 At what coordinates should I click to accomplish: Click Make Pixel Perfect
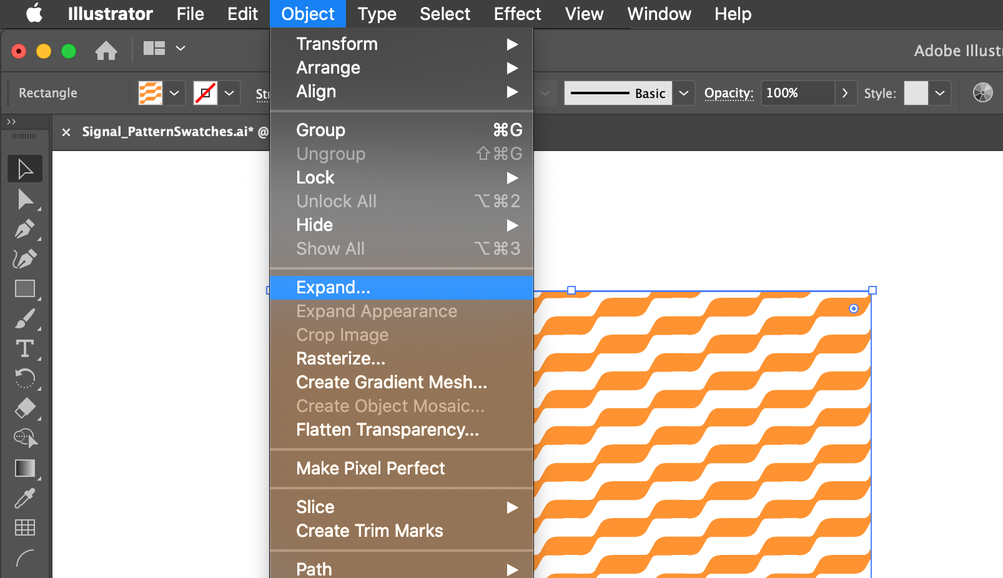pyautogui.click(x=370, y=469)
